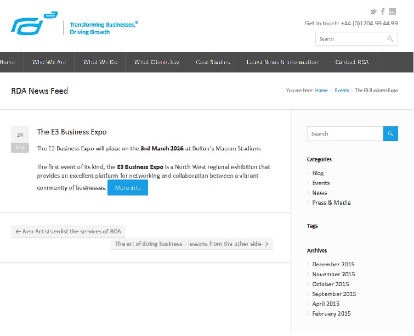Open the Who We Are menu
The height and width of the screenshot is (336, 414).
49,62
